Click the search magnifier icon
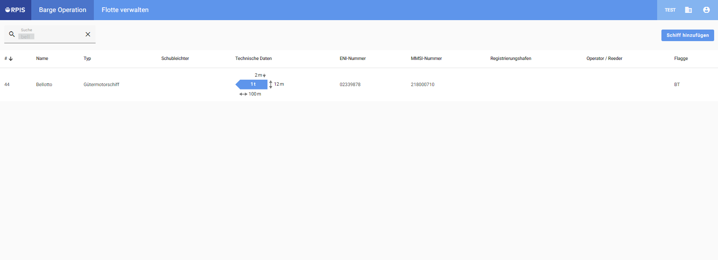The height and width of the screenshot is (260, 718). (12, 34)
